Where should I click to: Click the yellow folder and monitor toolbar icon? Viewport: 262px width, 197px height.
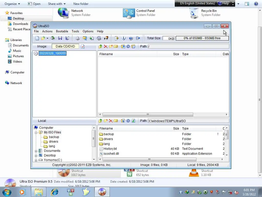click(x=85, y=38)
